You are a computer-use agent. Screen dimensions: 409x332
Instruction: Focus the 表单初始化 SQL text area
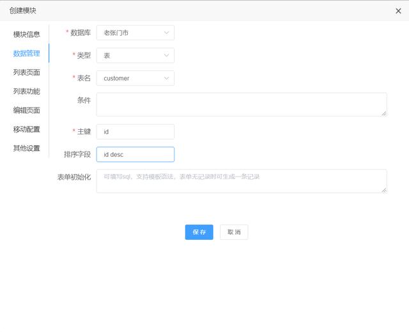coord(241,181)
